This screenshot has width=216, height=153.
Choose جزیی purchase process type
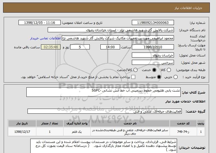coord(176,77)
